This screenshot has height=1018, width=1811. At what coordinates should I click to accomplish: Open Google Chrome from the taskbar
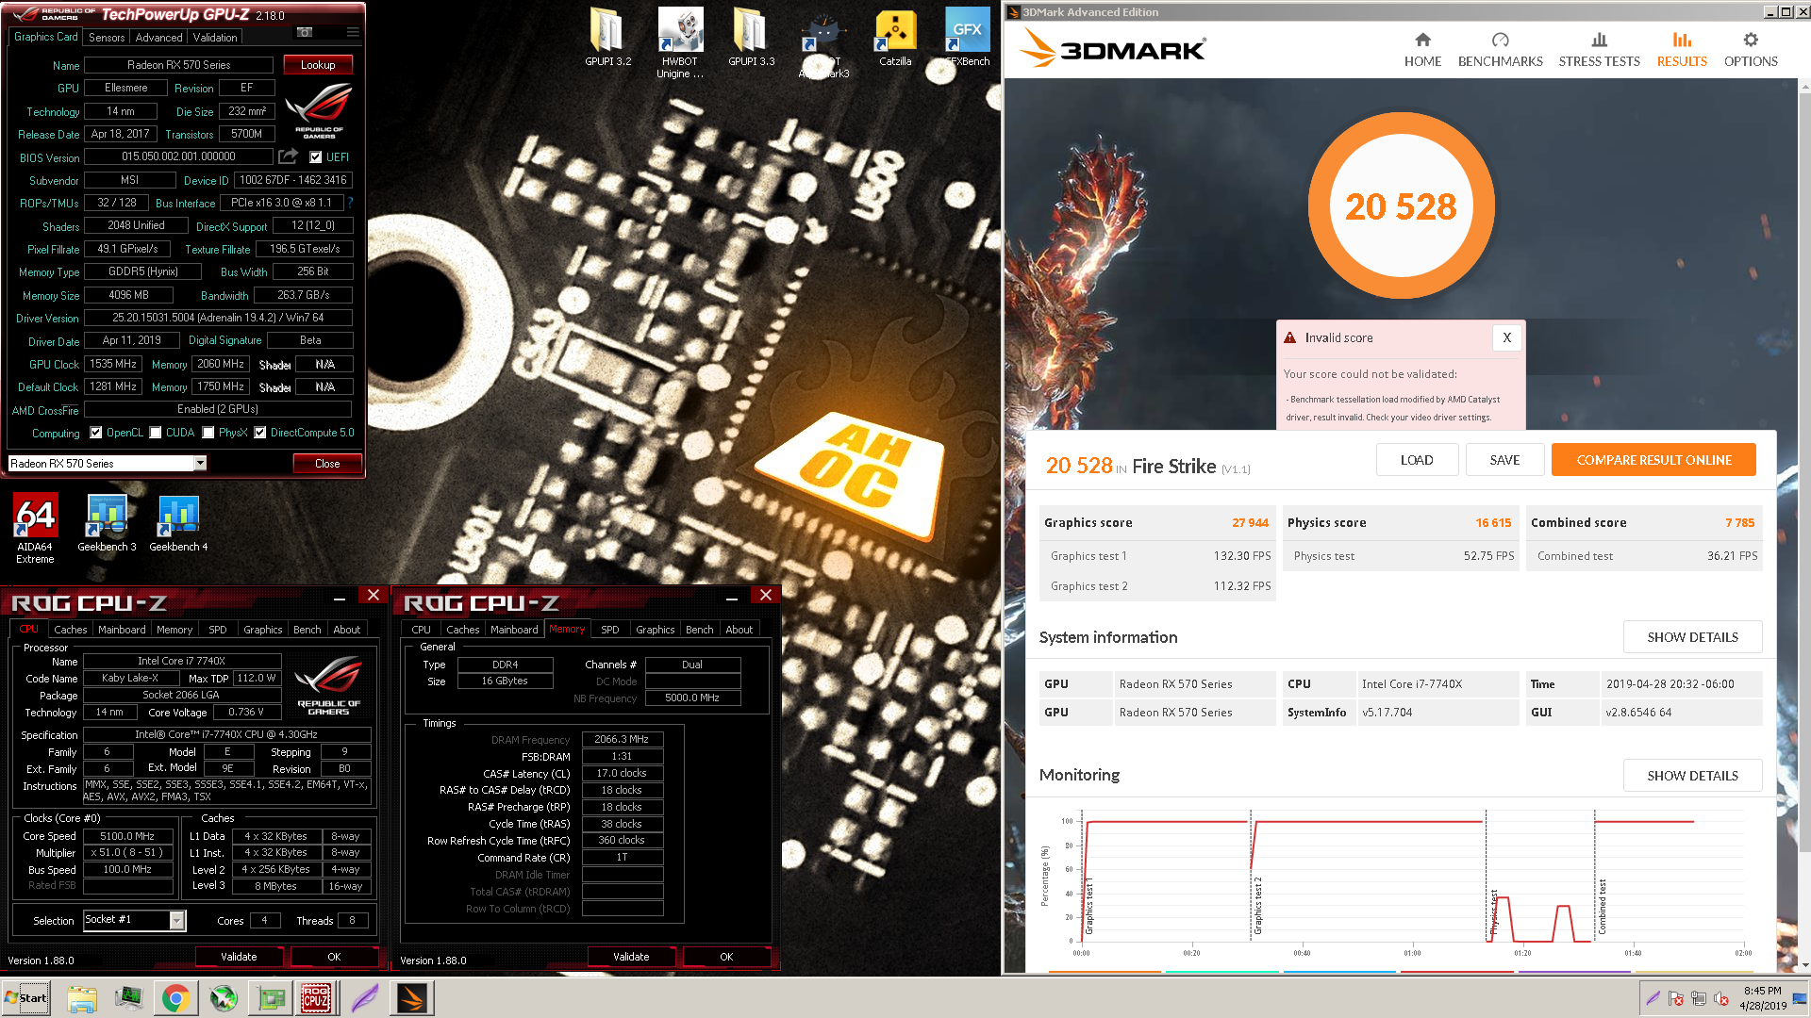coord(174,998)
